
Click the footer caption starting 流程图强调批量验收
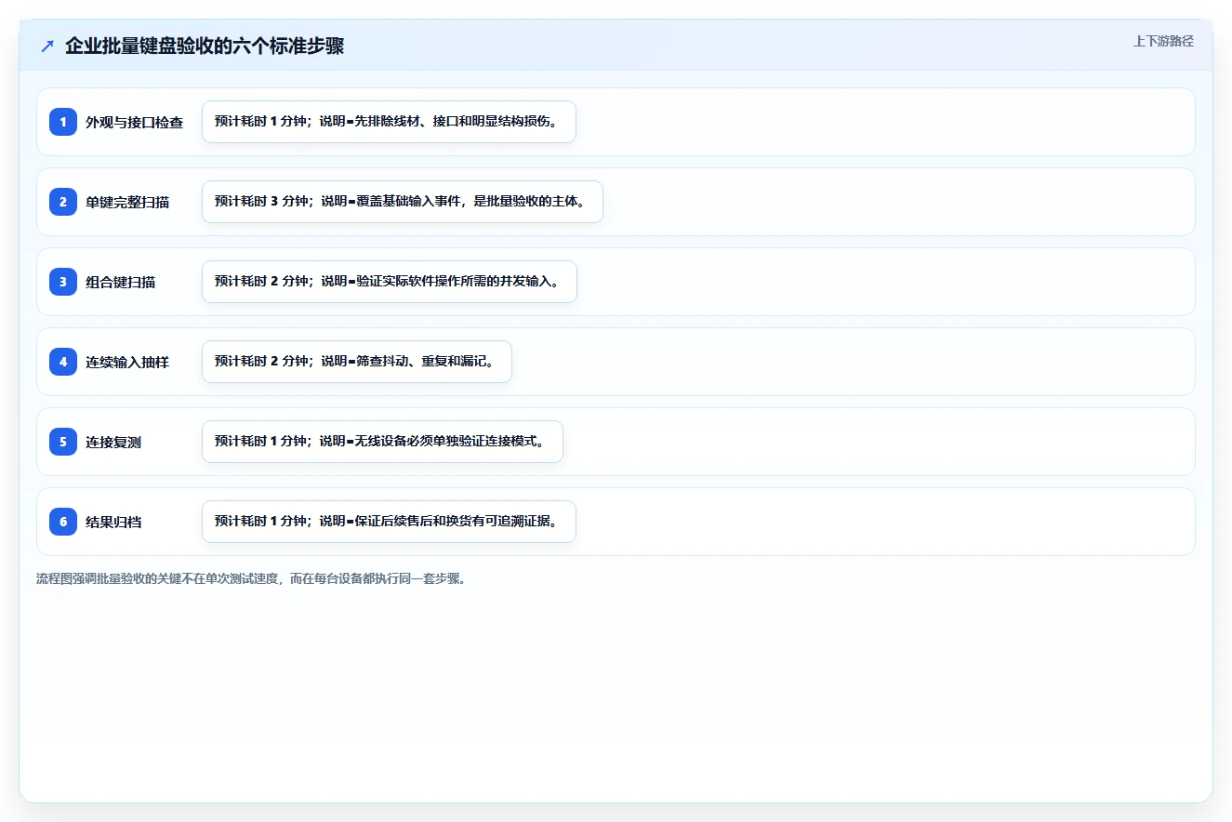[x=251, y=578]
